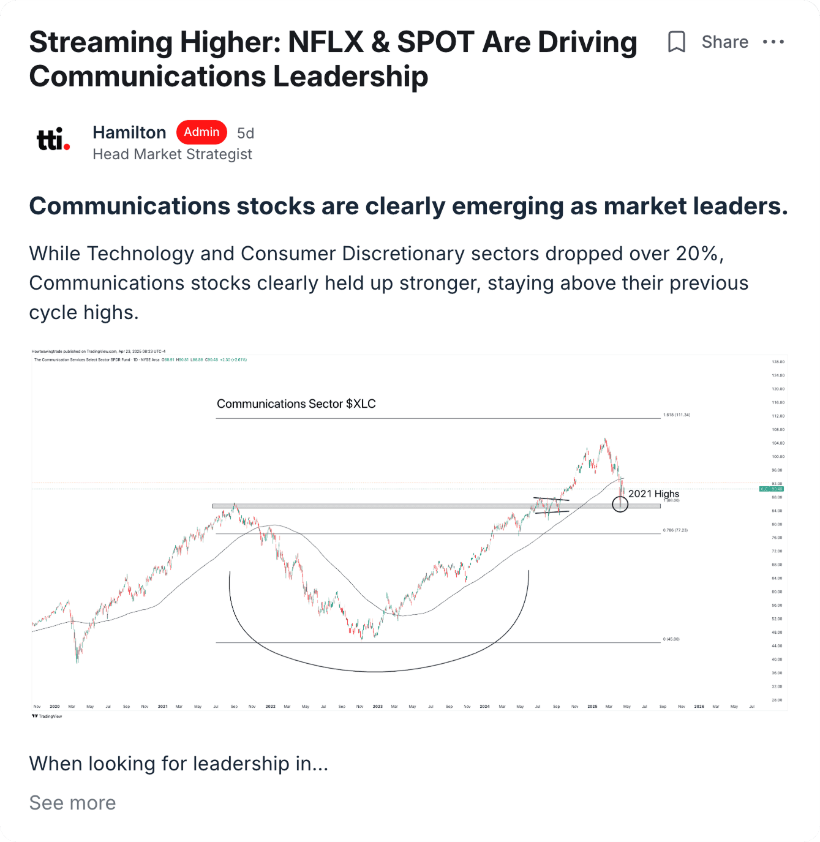Click the green change value +2.61%
This screenshot has height=842, width=820.
point(238,360)
